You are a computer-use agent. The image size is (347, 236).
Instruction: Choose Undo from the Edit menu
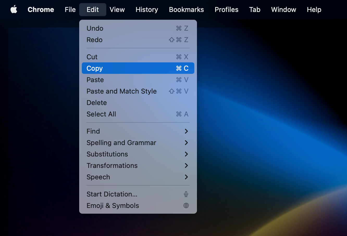coord(138,28)
